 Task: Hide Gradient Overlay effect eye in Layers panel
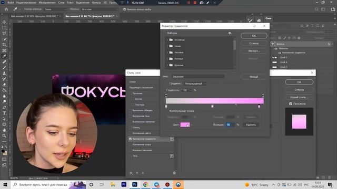[x=280, y=52]
